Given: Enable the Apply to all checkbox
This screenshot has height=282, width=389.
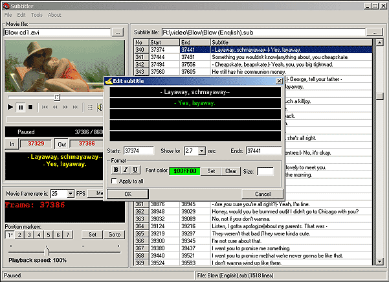Looking at the screenshot, I should pos(115,182).
